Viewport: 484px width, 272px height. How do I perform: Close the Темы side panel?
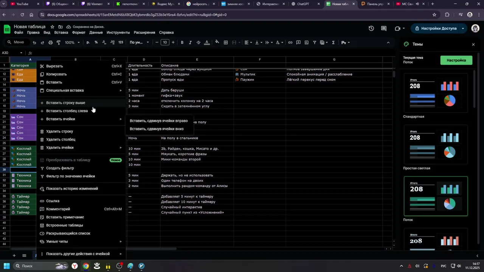(x=473, y=44)
